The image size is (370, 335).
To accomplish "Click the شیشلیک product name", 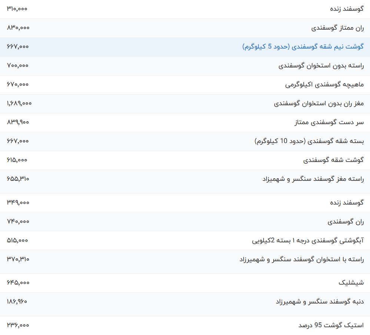I will coord(351,283).
